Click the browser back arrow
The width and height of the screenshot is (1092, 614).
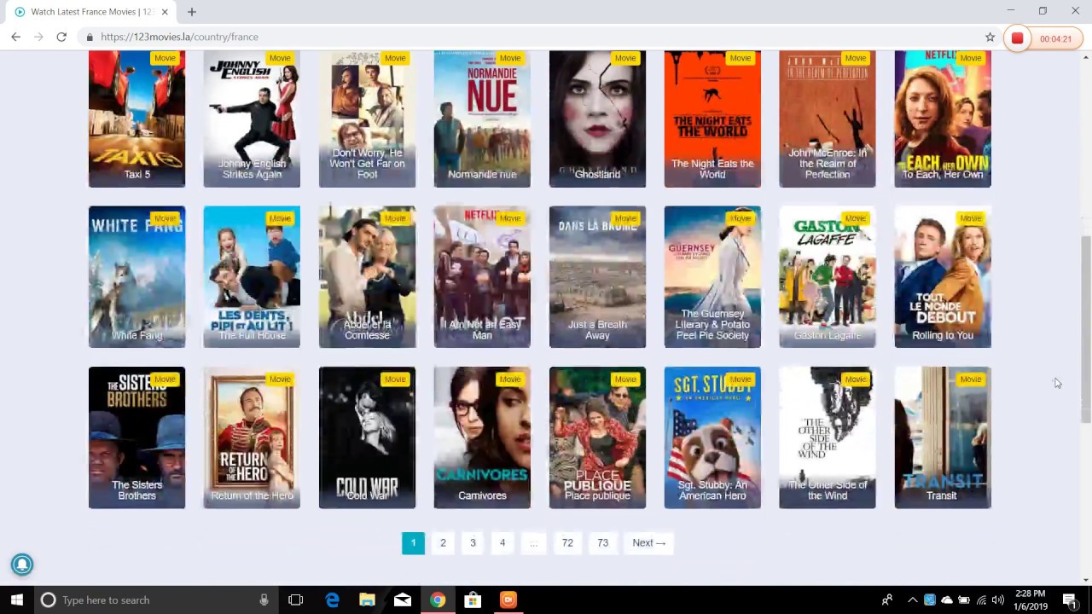pos(15,37)
